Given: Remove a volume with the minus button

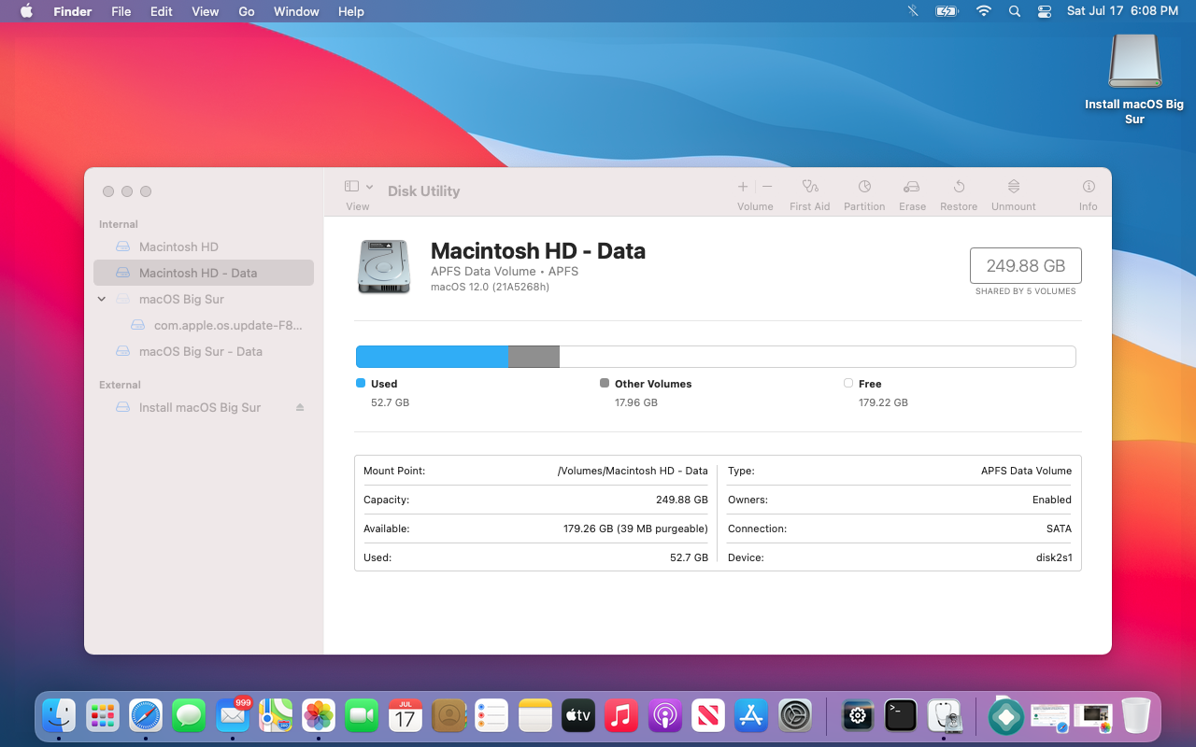Looking at the screenshot, I should 767,187.
